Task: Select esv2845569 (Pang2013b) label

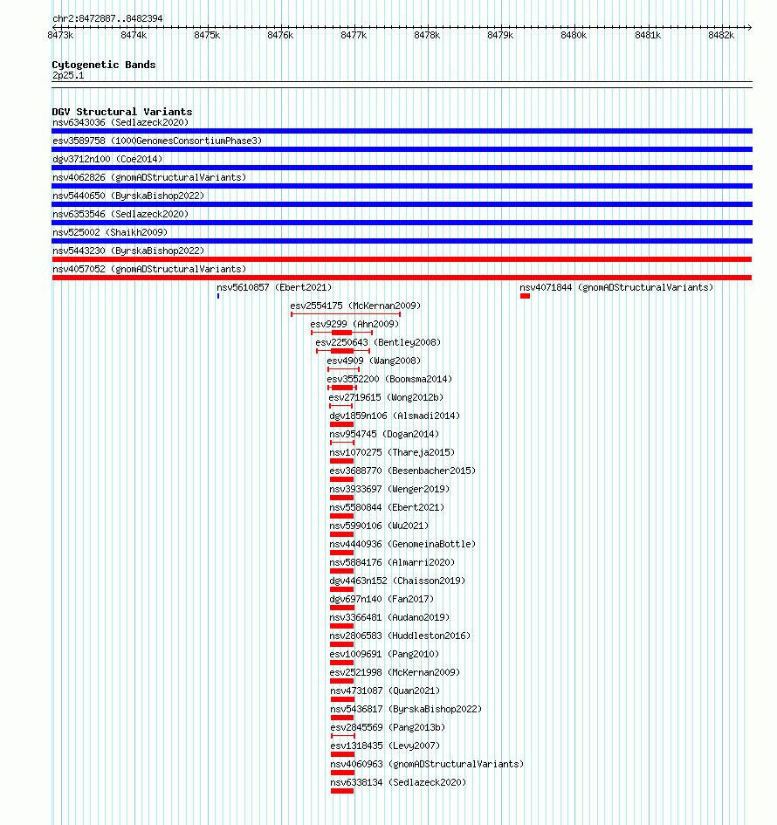Action: coord(388,728)
